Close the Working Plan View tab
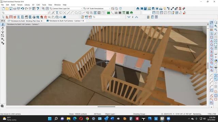 pyautogui.click(x=42, y=21)
